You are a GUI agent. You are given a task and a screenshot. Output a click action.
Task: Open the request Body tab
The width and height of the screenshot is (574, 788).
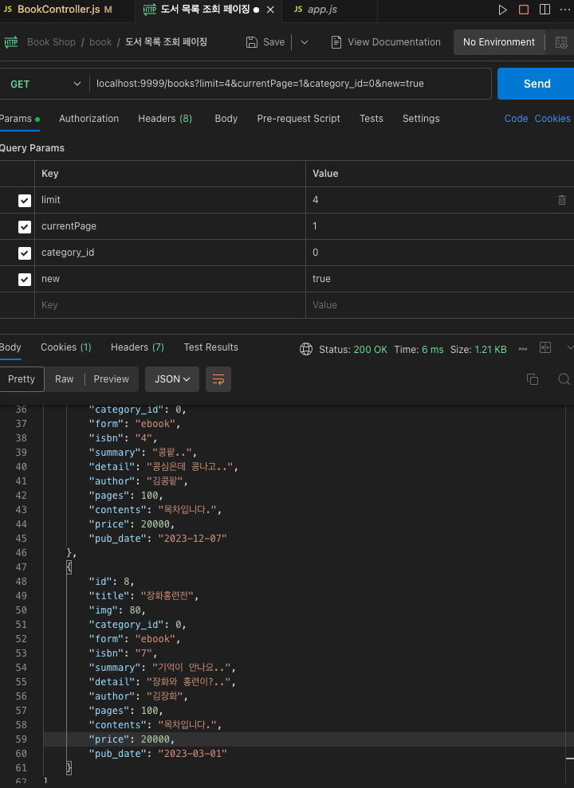tap(226, 119)
